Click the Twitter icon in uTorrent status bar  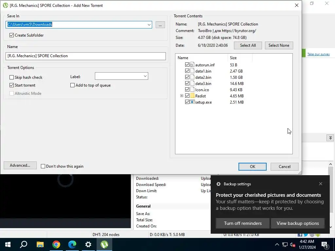click(306, 235)
